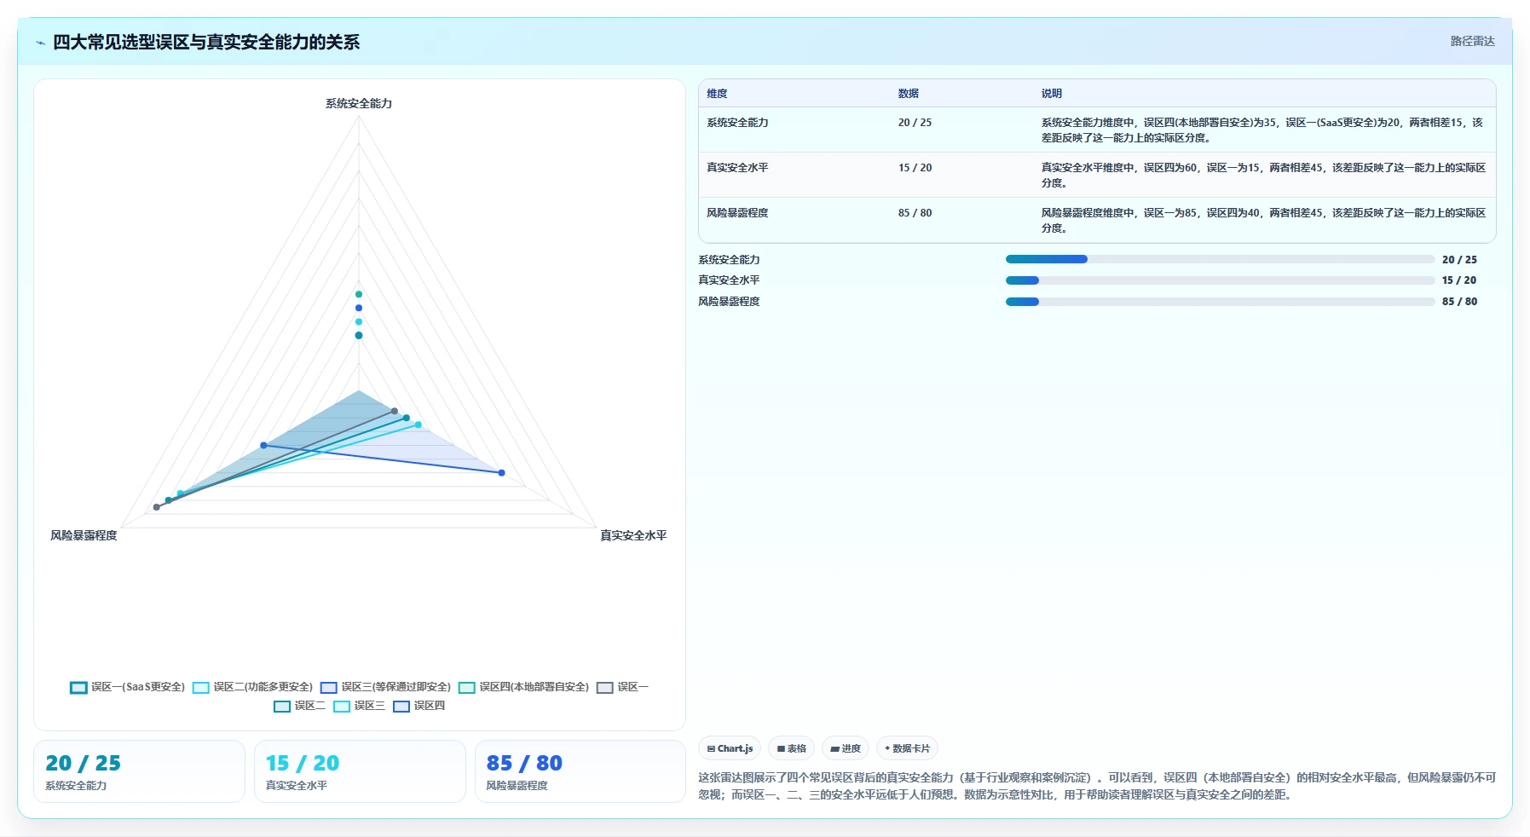Click the 15 / 20 stat card

360,771
